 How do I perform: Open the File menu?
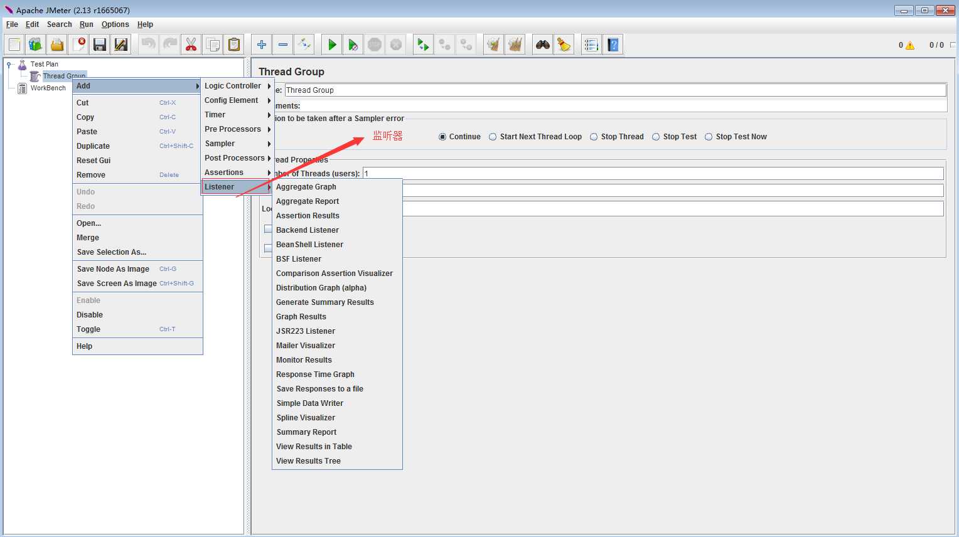[12, 24]
